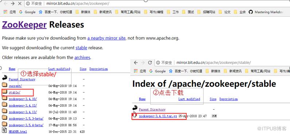Open the stable/ directory link
Screen dimensions: 290x134
coord(15,92)
